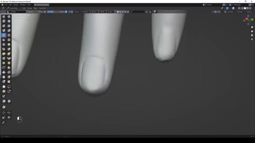
Task: Expand the Cursor settings dropdown
Action: (x=111, y=12)
